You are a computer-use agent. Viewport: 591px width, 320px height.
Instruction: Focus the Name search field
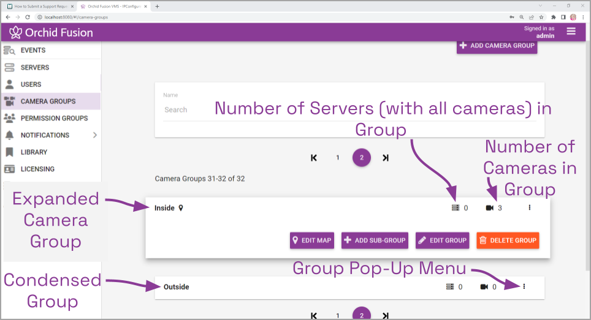(349, 110)
